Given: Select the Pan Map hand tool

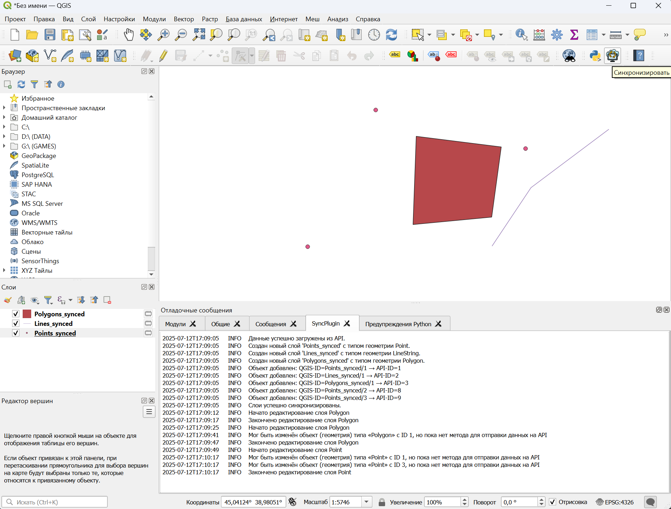Looking at the screenshot, I should 129,35.
